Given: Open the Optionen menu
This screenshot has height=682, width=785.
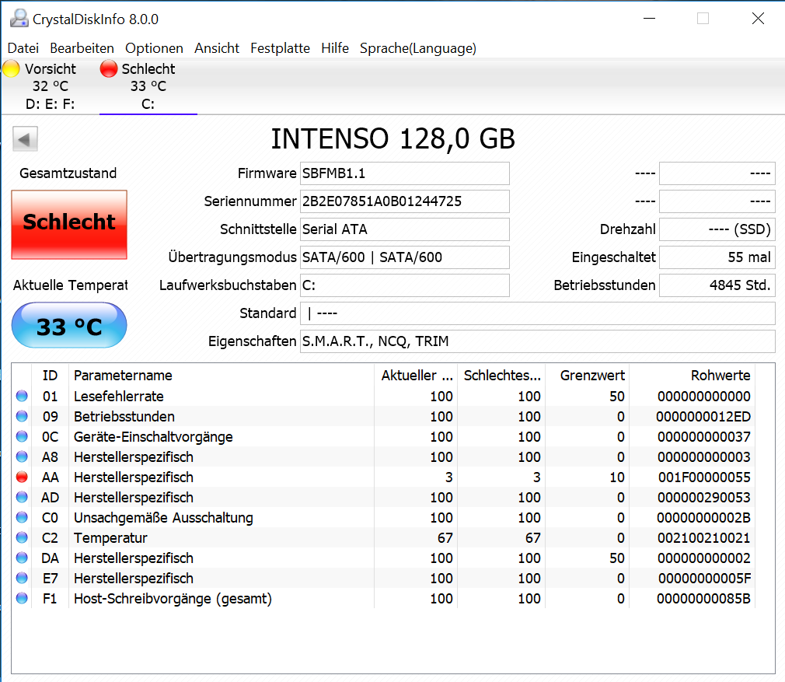Looking at the screenshot, I should click(x=154, y=48).
